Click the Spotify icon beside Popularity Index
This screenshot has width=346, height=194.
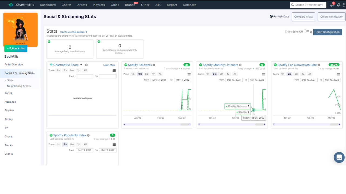(51, 135)
